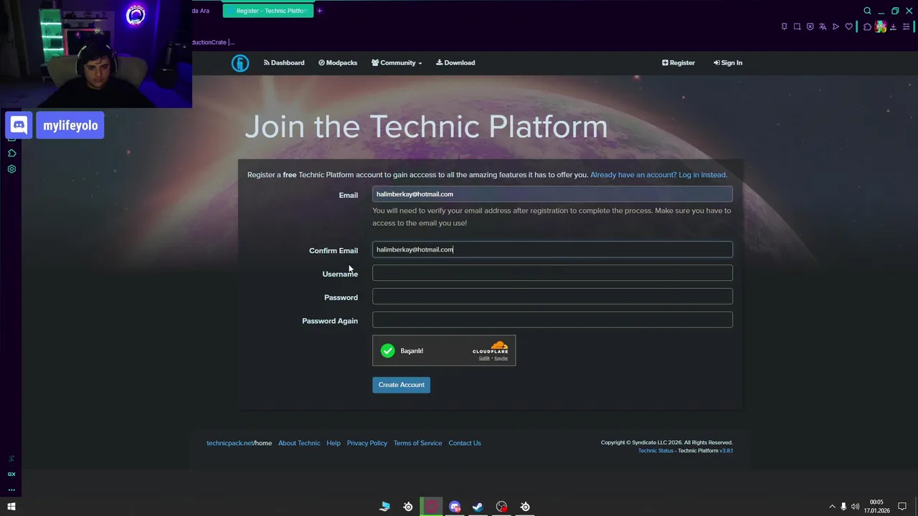Screen dimensions: 918x516
Task: Take a snapshot with the capture icon
Action: (797, 27)
